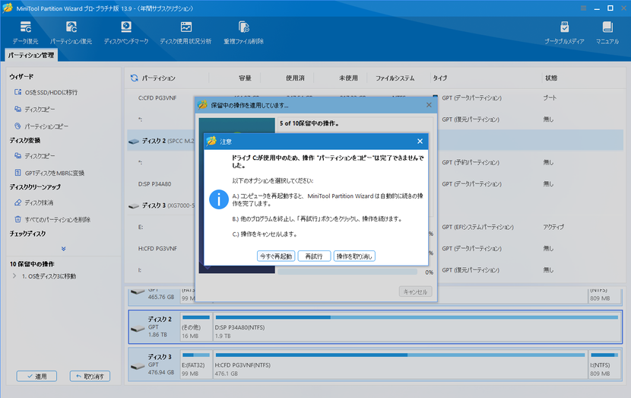Sort by 使用済 column header
Viewport: 631px width, 398px height.
coord(295,78)
